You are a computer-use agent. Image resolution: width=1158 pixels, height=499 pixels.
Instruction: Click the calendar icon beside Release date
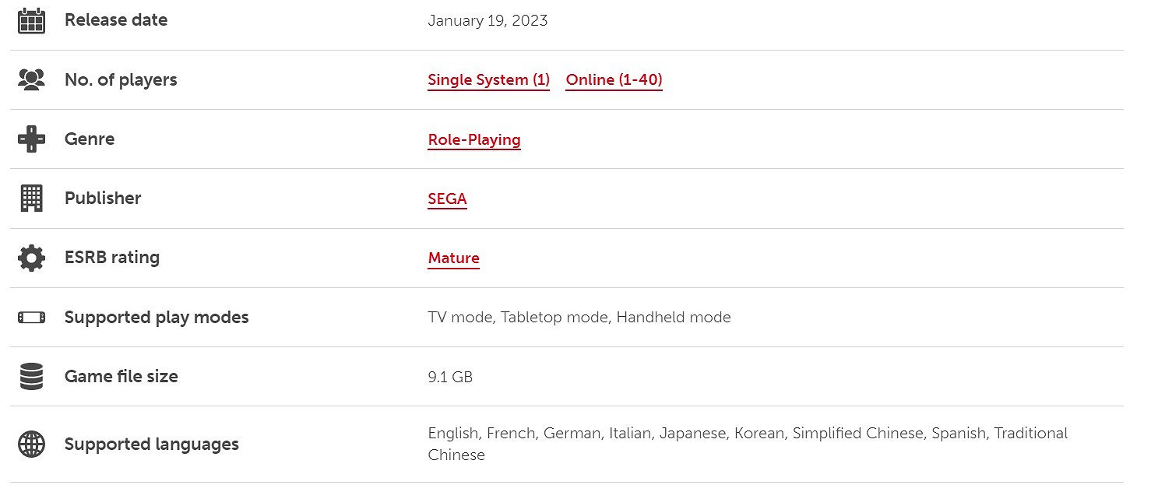point(31,21)
